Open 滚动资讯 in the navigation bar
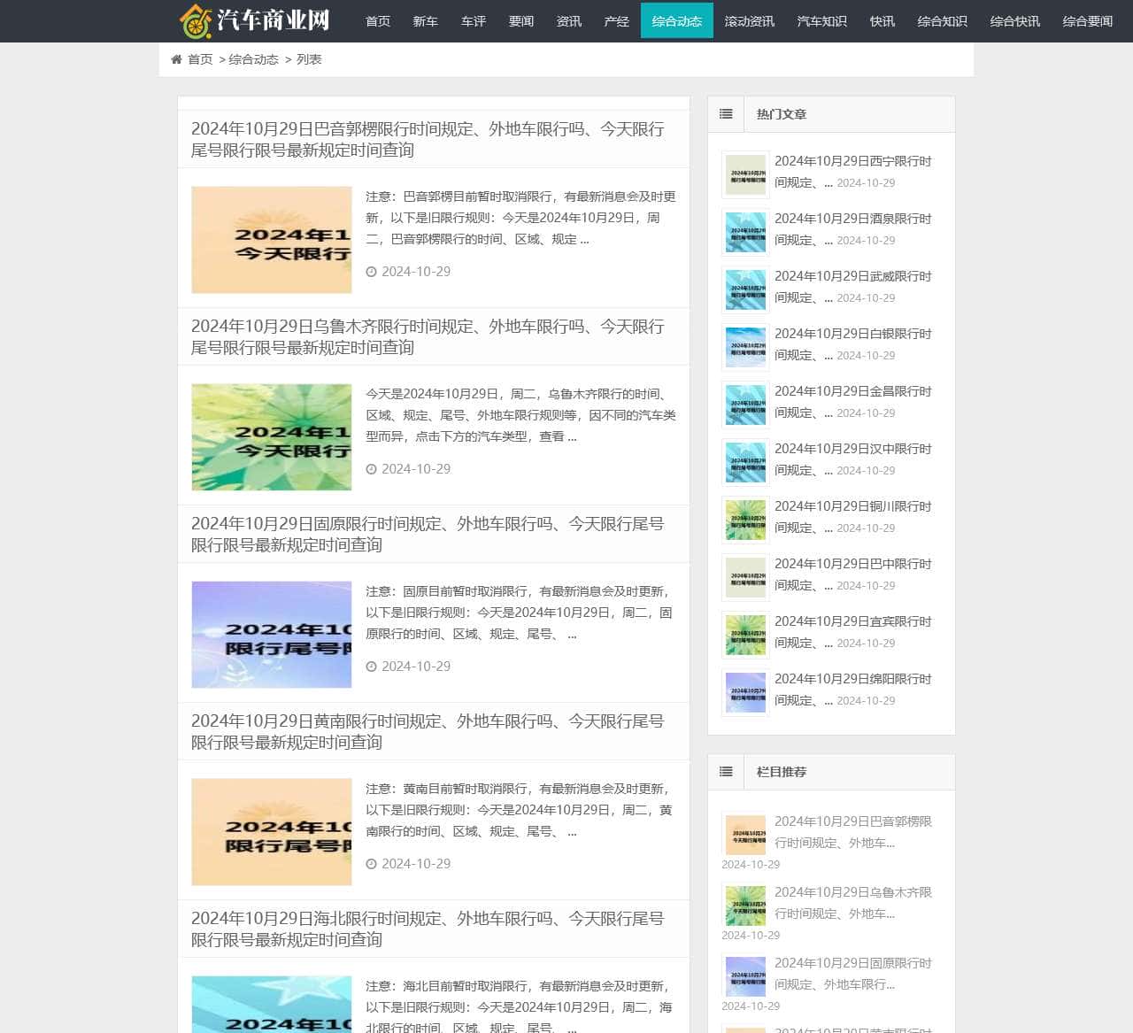The height and width of the screenshot is (1033, 1133). (x=750, y=21)
